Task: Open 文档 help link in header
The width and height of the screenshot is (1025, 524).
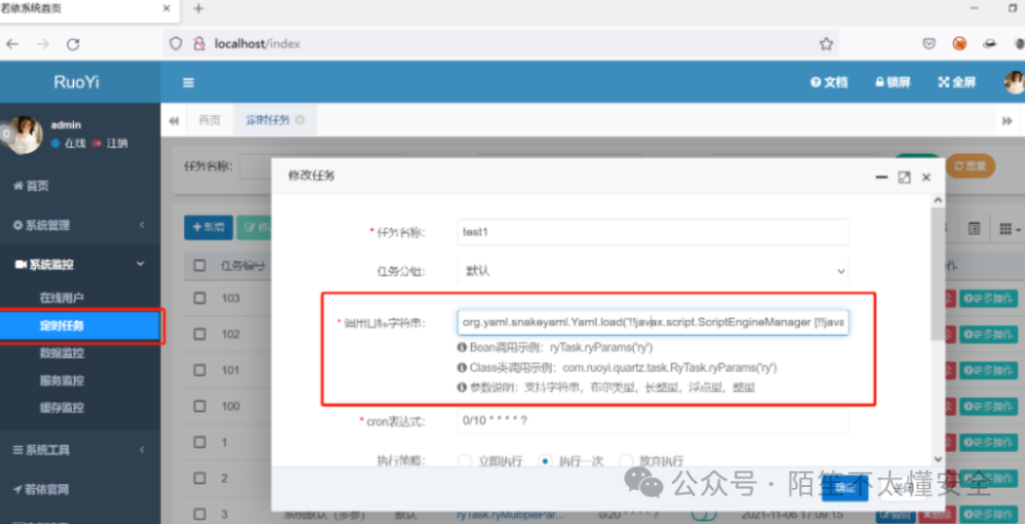Action: pyautogui.click(x=829, y=83)
